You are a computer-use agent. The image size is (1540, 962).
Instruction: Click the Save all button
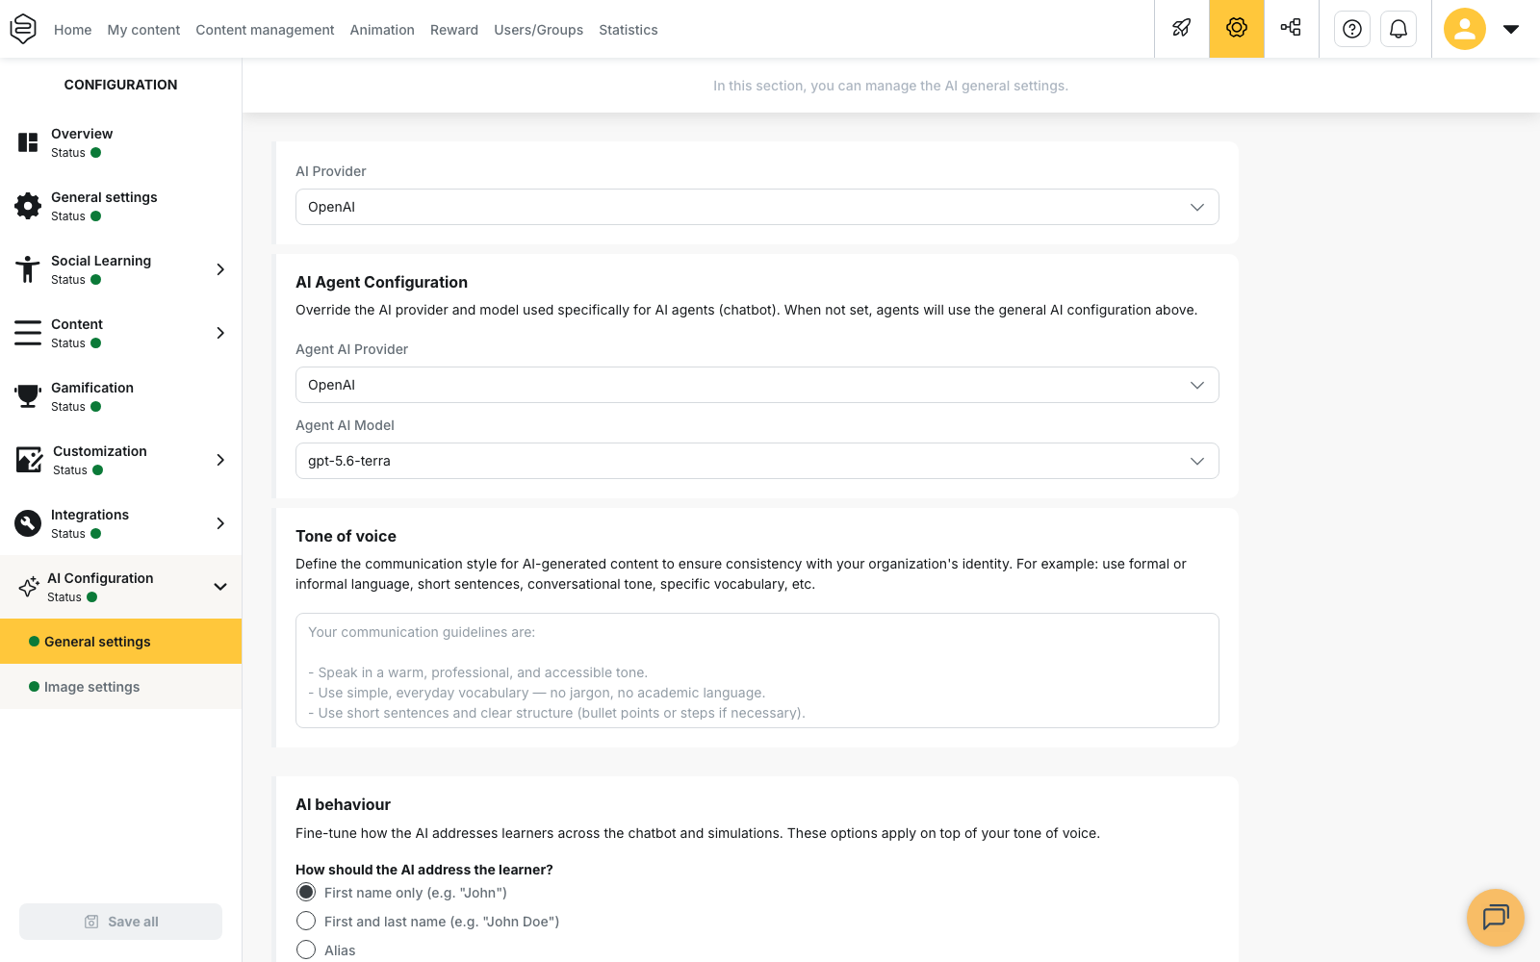(x=120, y=922)
